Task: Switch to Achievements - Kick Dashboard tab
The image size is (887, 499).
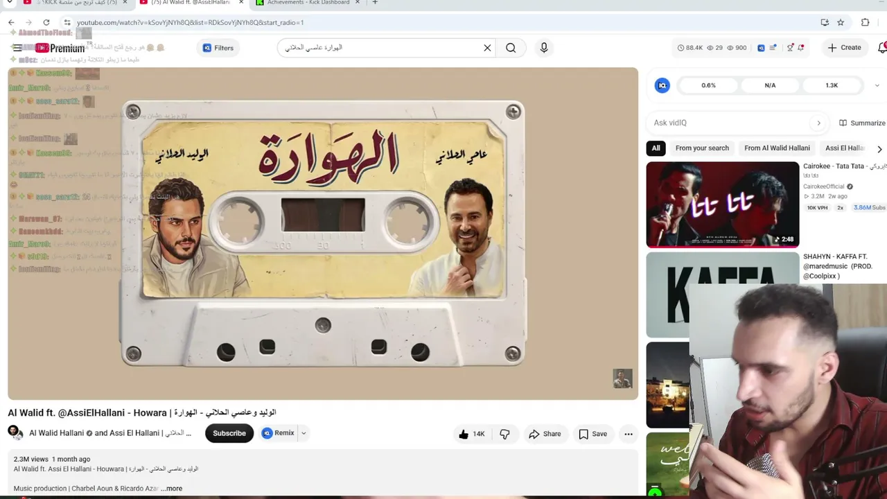Action: pyautogui.click(x=308, y=3)
